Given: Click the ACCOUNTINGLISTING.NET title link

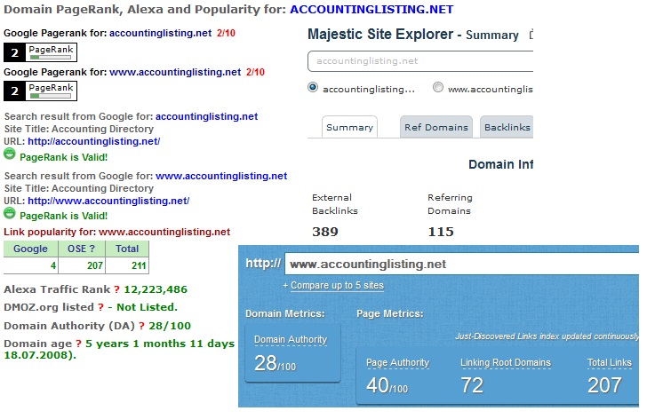Looking at the screenshot, I should click(371, 10).
